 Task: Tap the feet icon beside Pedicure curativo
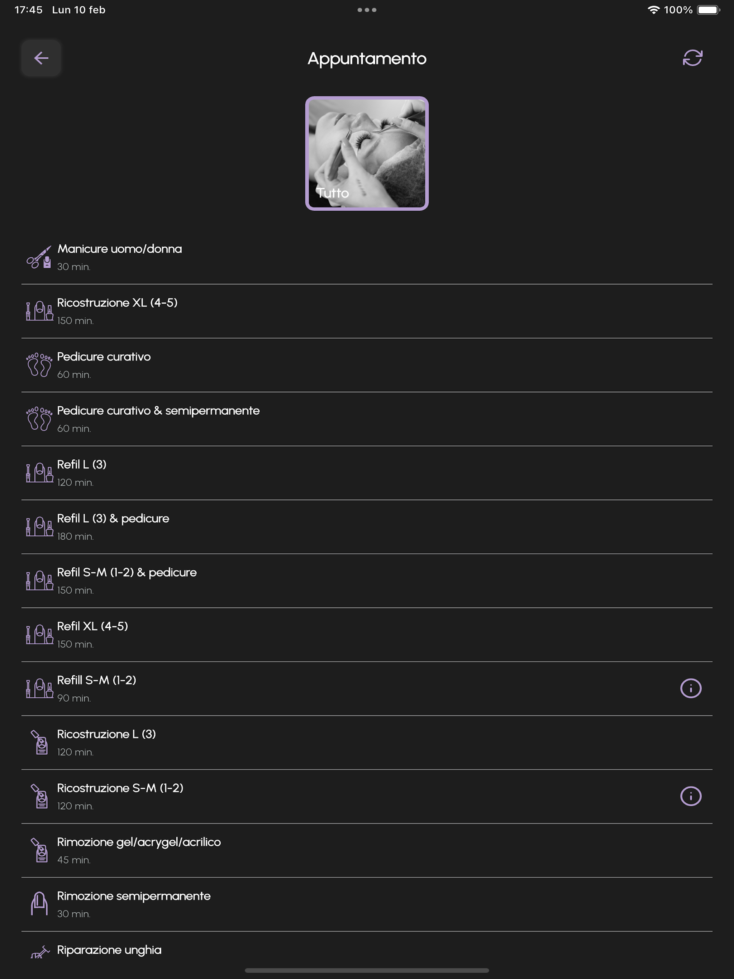click(39, 365)
